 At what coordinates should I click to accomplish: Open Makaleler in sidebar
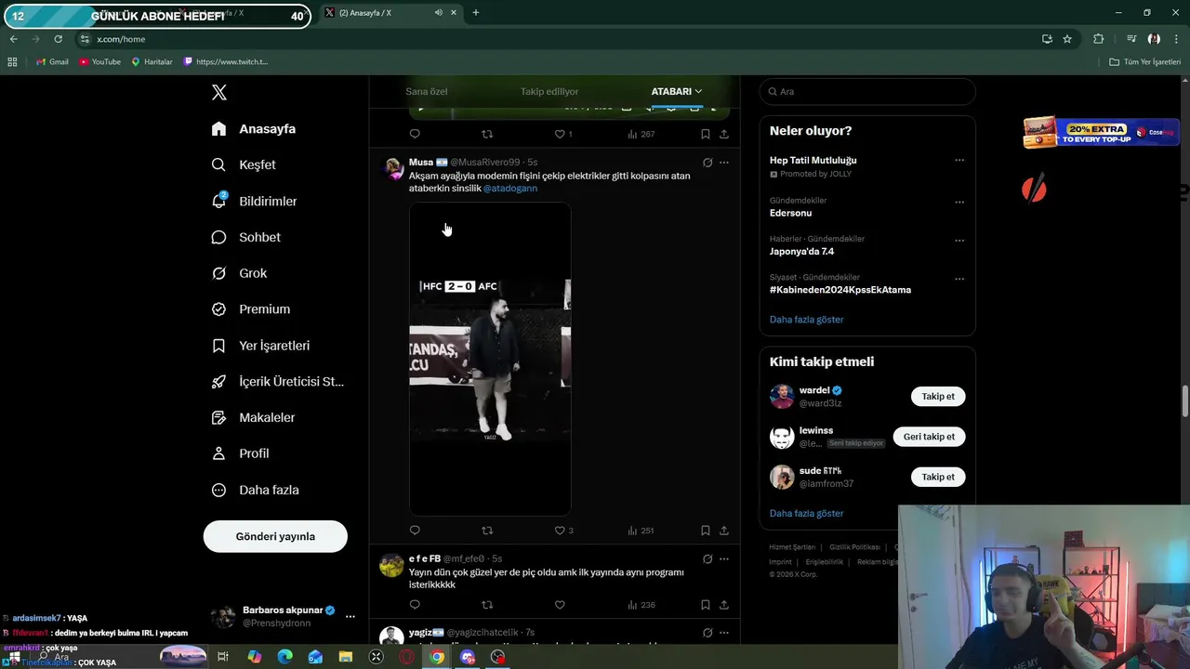point(253,418)
